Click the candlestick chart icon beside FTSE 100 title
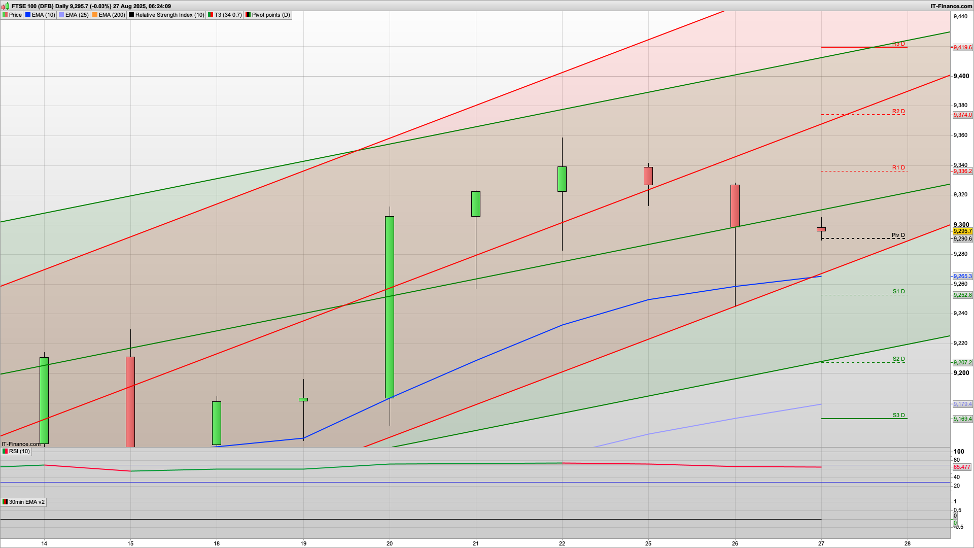The width and height of the screenshot is (974, 548). pos(6,6)
